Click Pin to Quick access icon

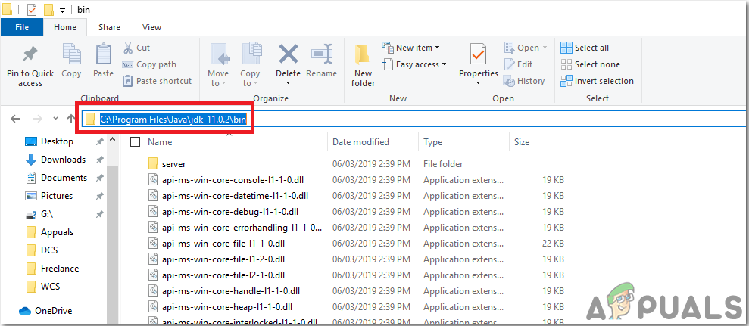coord(30,55)
